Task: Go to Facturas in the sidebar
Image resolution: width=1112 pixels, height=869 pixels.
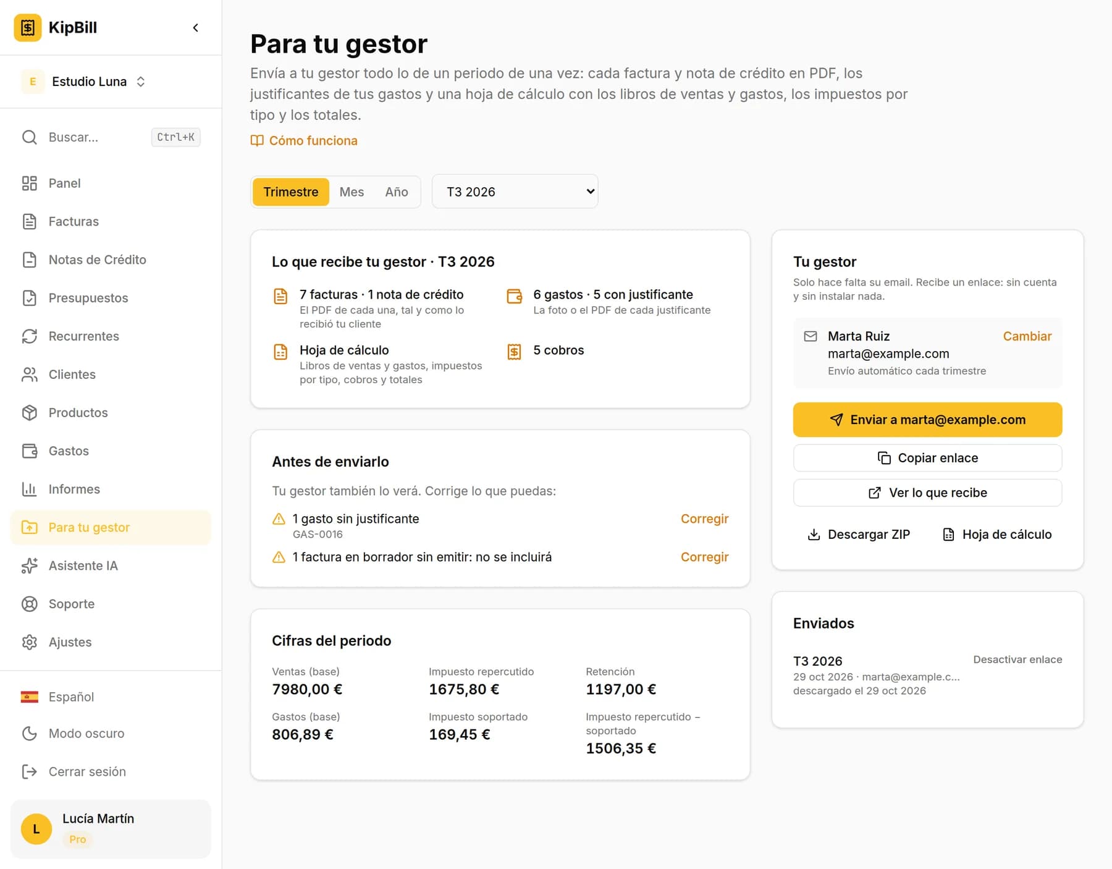Action: [111, 221]
